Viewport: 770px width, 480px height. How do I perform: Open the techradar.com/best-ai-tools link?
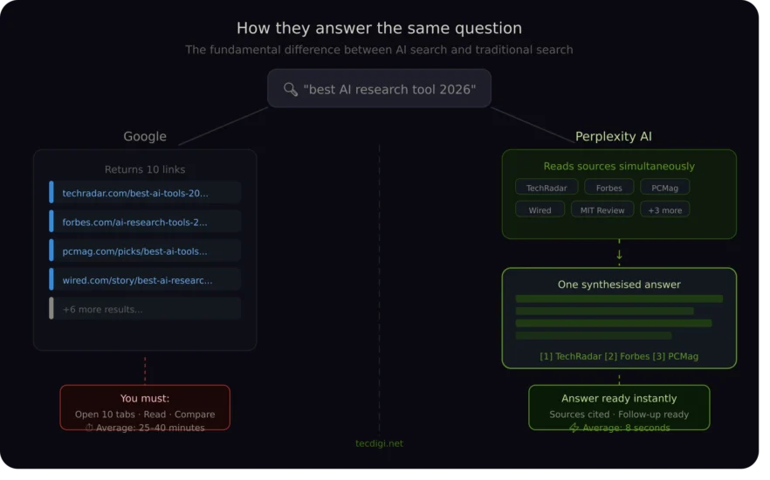(x=145, y=193)
